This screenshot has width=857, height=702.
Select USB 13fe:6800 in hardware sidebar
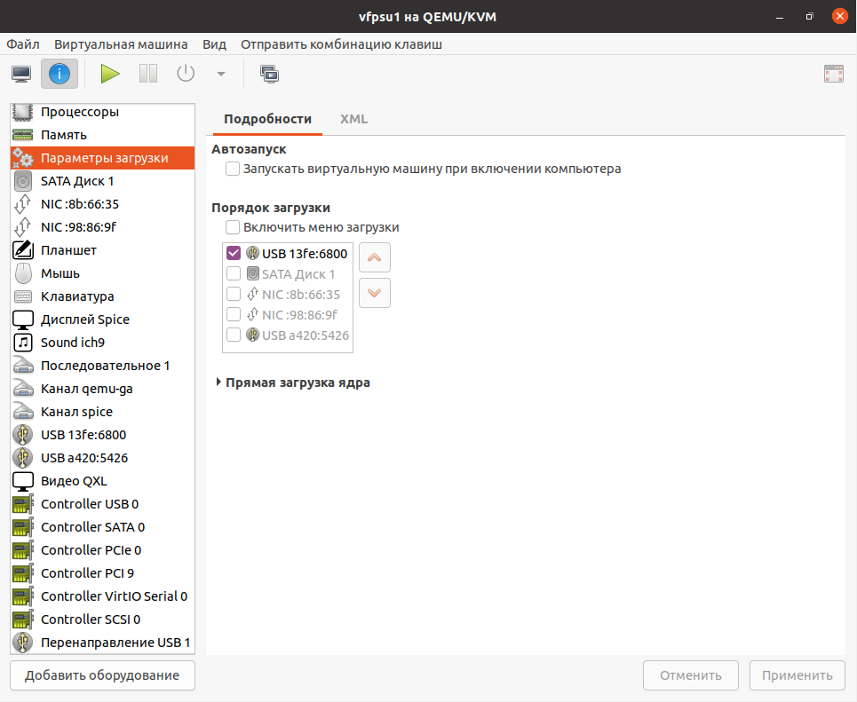103,435
